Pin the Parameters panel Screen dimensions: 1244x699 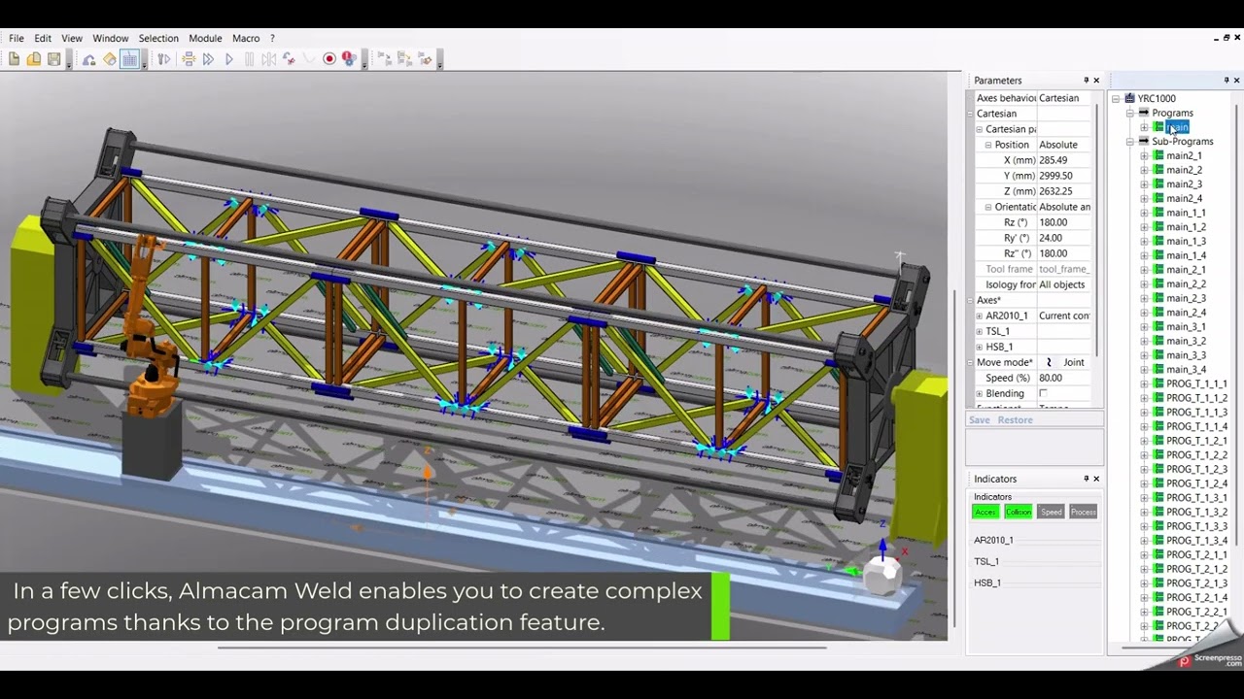click(1087, 81)
